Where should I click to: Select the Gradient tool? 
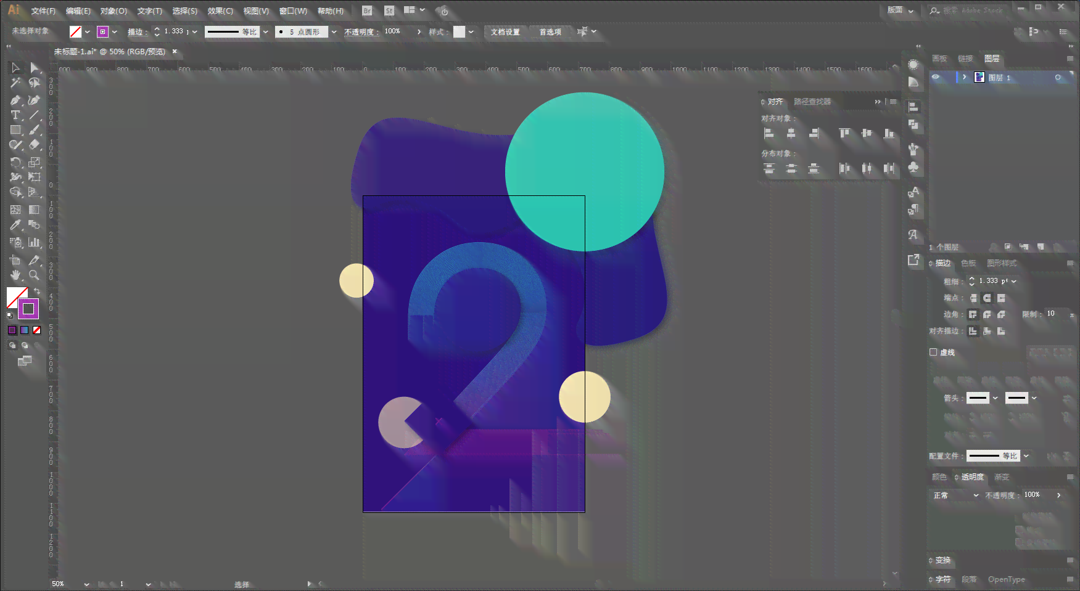pos(35,210)
